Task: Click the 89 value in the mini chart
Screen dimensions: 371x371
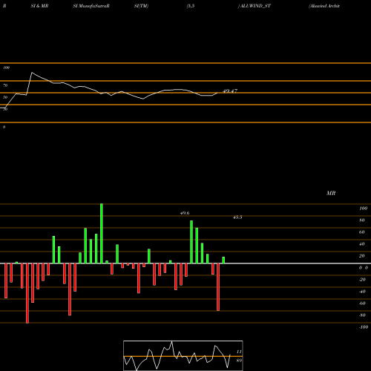Action: pos(239,361)
